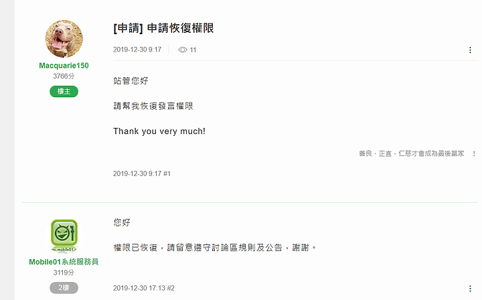Screen dimensions: 482x300
Task: Open the Macquarie150 username profile link
Action: [x=64, y=66]
